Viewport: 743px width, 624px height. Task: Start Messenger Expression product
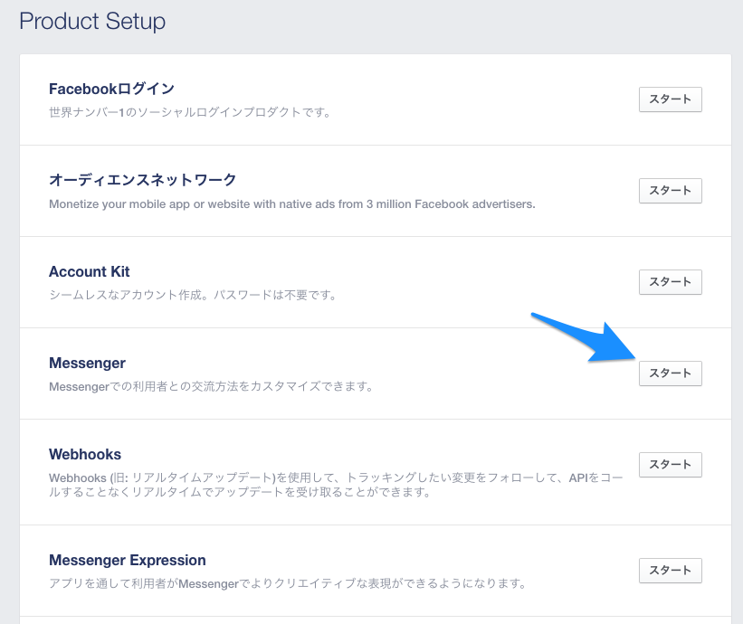pos(670,571)
